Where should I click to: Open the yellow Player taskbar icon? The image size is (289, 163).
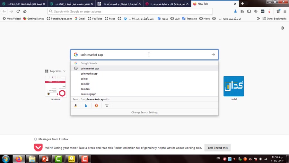pyautogui.click(x=72, y=159)
